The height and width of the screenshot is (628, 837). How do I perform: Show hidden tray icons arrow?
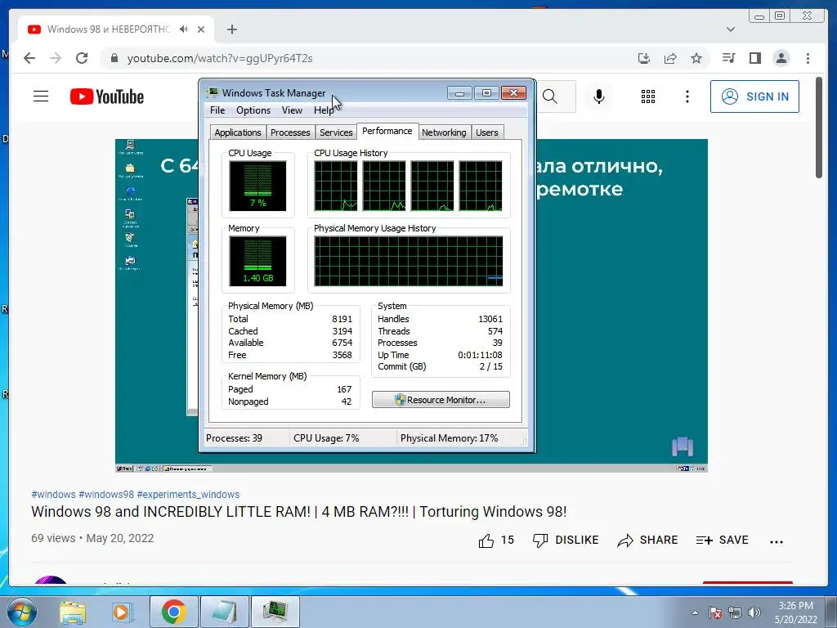click(695, 612)
